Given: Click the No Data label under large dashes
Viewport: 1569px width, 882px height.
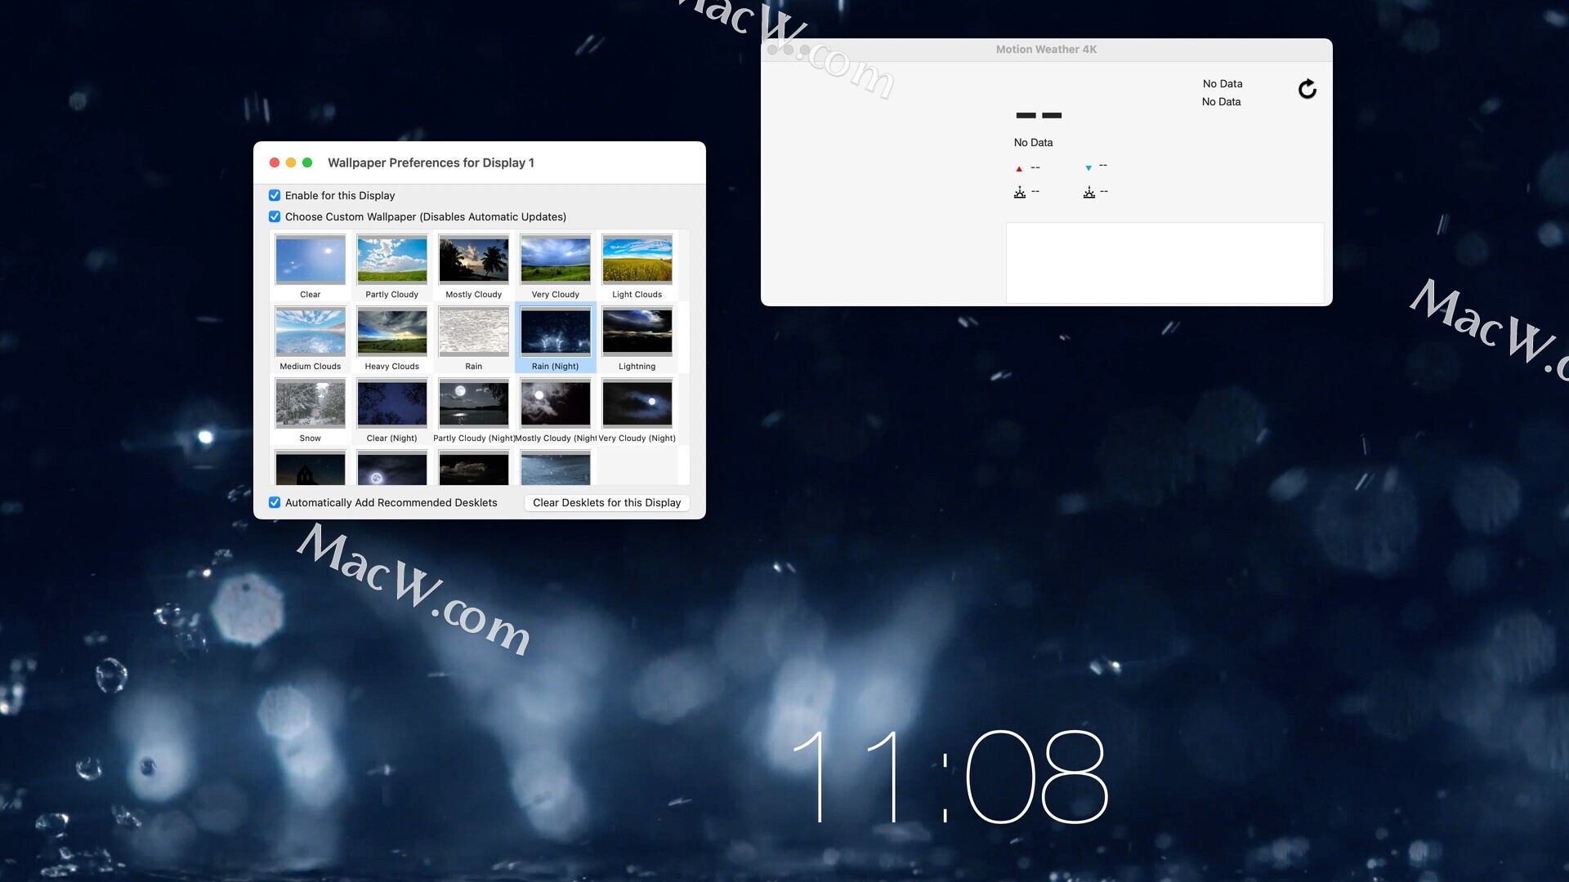Looking at the screenshot, I should click(1033, 142).
